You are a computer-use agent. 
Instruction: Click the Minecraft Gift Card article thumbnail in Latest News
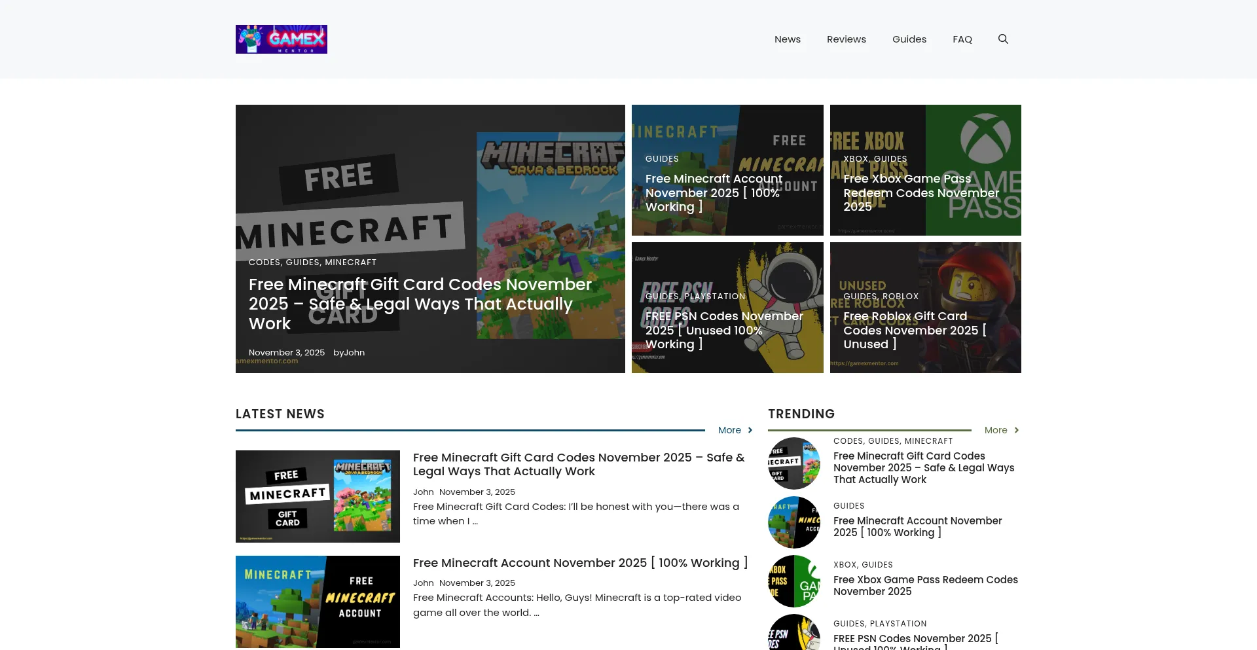tap(318, 496)
